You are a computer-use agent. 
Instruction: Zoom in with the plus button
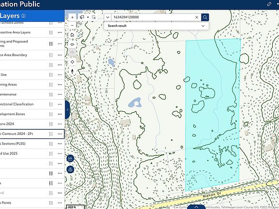coord(72,17)
